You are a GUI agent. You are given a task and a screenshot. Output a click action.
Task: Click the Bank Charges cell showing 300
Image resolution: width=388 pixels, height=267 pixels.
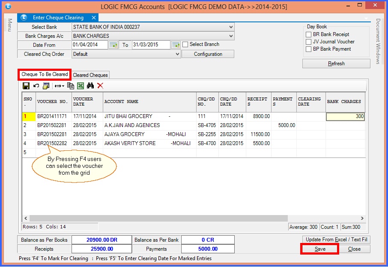coord(345,116)
